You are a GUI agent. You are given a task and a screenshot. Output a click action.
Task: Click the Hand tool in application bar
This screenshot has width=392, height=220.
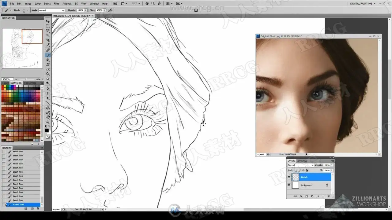click(x=147, y=3)
